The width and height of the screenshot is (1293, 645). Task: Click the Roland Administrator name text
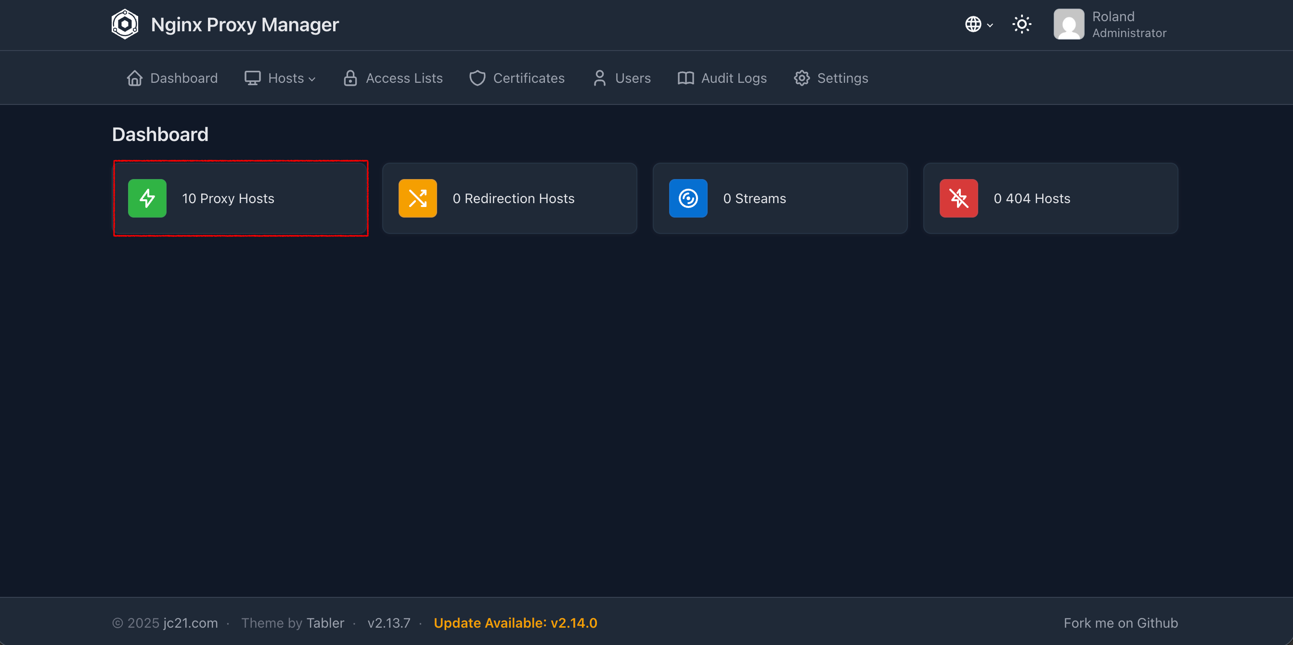coord(1129,25)
